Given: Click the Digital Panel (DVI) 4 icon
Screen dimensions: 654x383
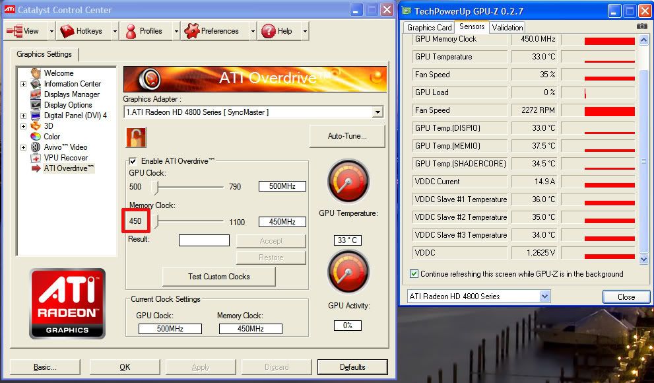Looking at the screenshot, I should click(36, 116).
